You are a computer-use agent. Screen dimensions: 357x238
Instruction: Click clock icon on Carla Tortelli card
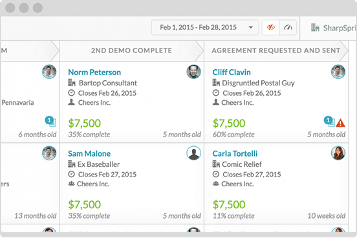click(216, 174)
